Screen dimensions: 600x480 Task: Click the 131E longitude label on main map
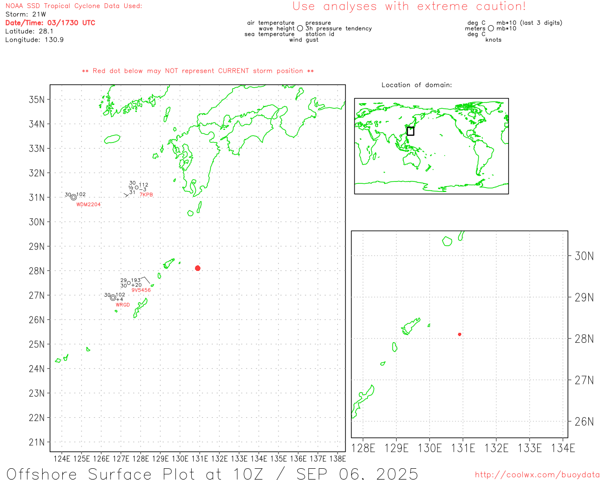(200, 458)
